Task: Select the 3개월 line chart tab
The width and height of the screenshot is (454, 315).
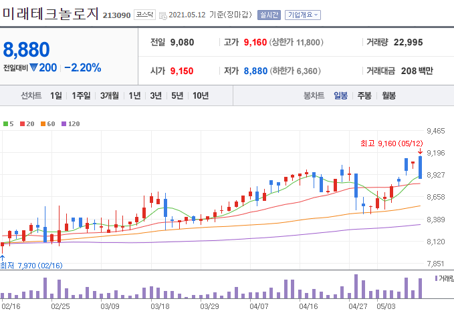Action: point(110,95)
